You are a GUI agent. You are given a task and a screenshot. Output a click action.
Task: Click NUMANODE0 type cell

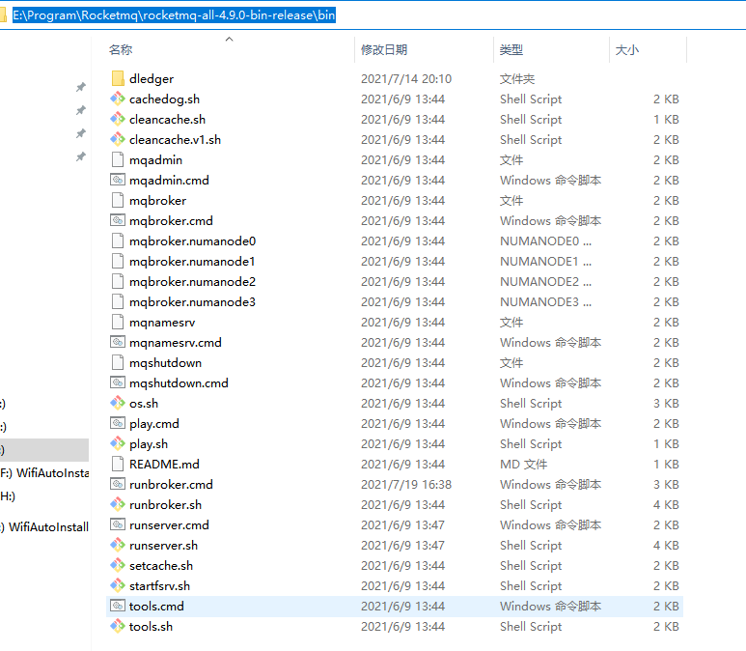click(x=545, y=241)
